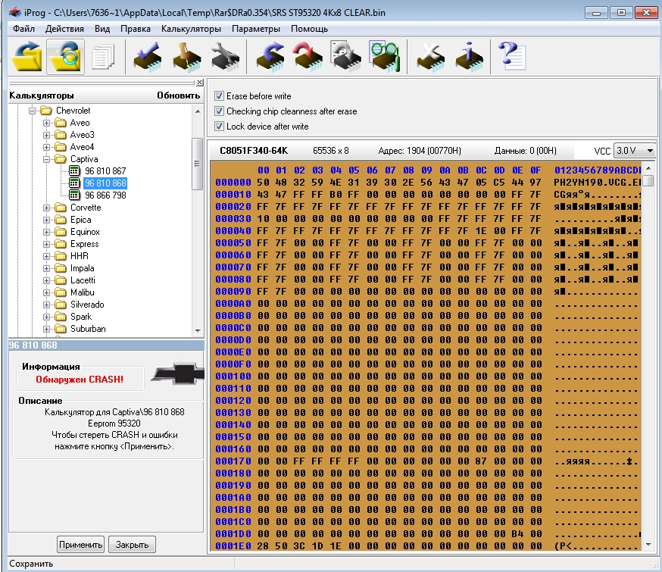Expand the Silverado folder
The image size is (662, 572).
(46, 305)
